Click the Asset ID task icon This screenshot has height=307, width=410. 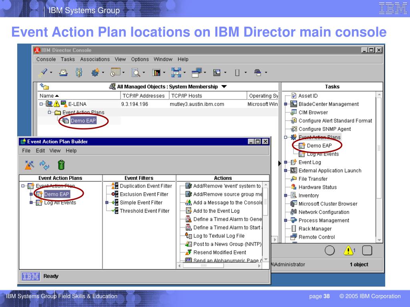pos(294,96)
